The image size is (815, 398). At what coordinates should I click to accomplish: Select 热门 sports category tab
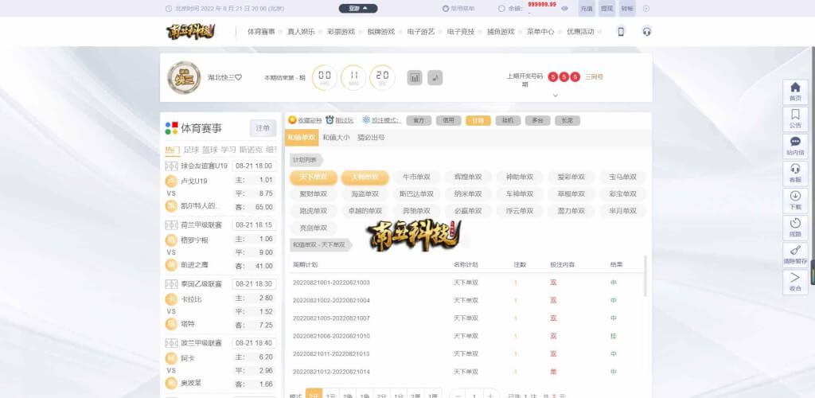173,150
